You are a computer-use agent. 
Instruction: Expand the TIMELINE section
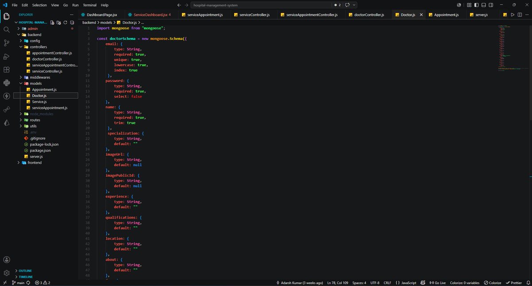click(46, 277)
